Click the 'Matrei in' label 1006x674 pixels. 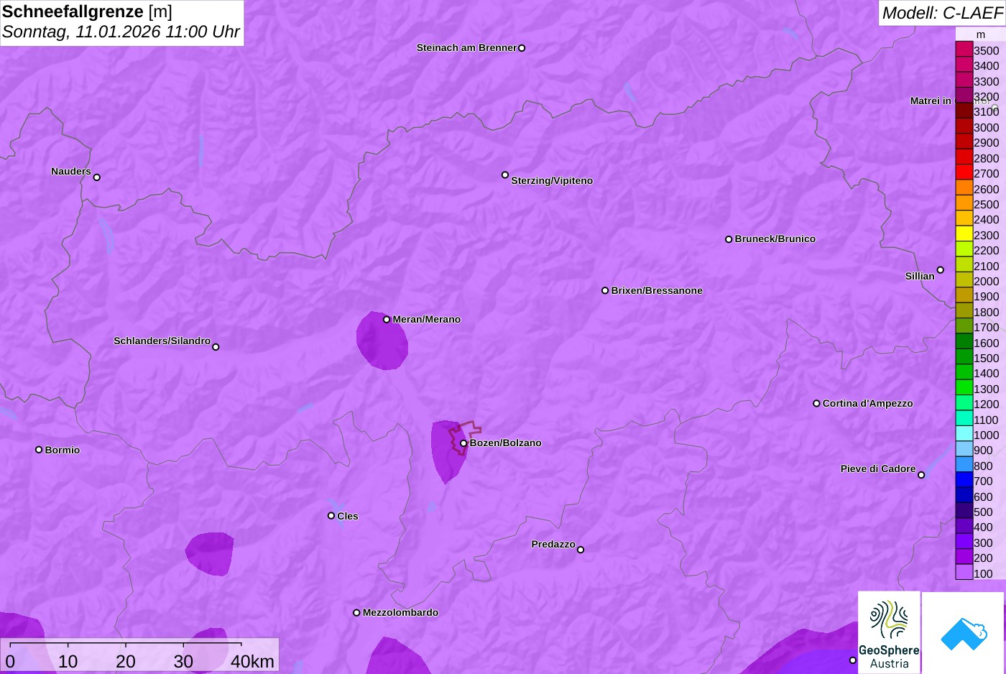931,101
